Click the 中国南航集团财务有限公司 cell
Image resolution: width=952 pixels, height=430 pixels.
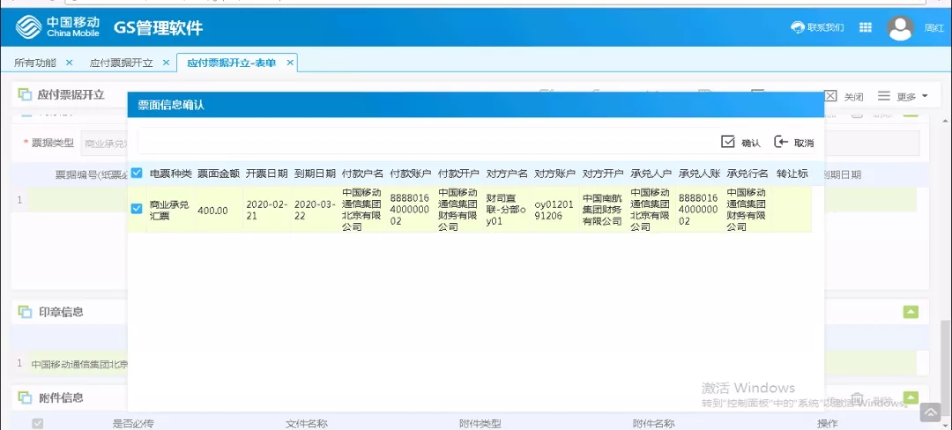(602, 210)
